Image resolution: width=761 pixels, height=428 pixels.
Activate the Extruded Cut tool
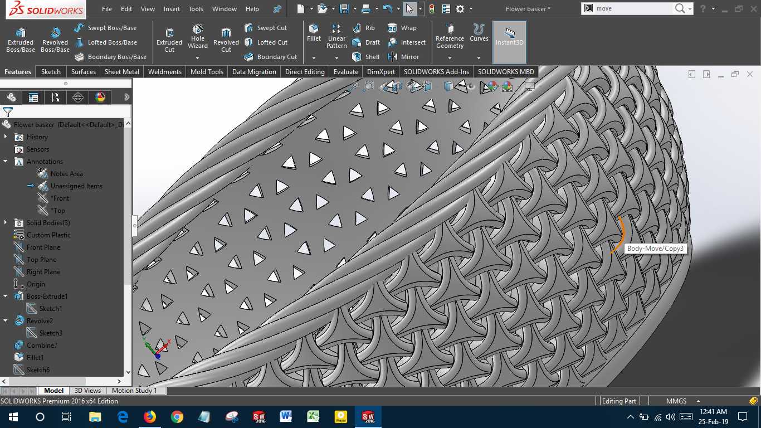(x=169, y=40)
